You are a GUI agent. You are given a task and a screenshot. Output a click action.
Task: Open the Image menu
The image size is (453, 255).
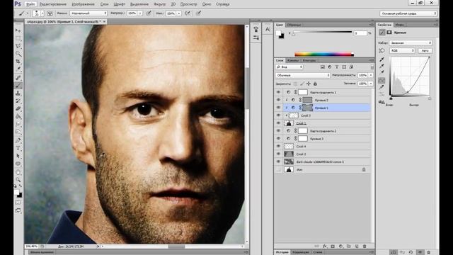(x=84, y=4)
